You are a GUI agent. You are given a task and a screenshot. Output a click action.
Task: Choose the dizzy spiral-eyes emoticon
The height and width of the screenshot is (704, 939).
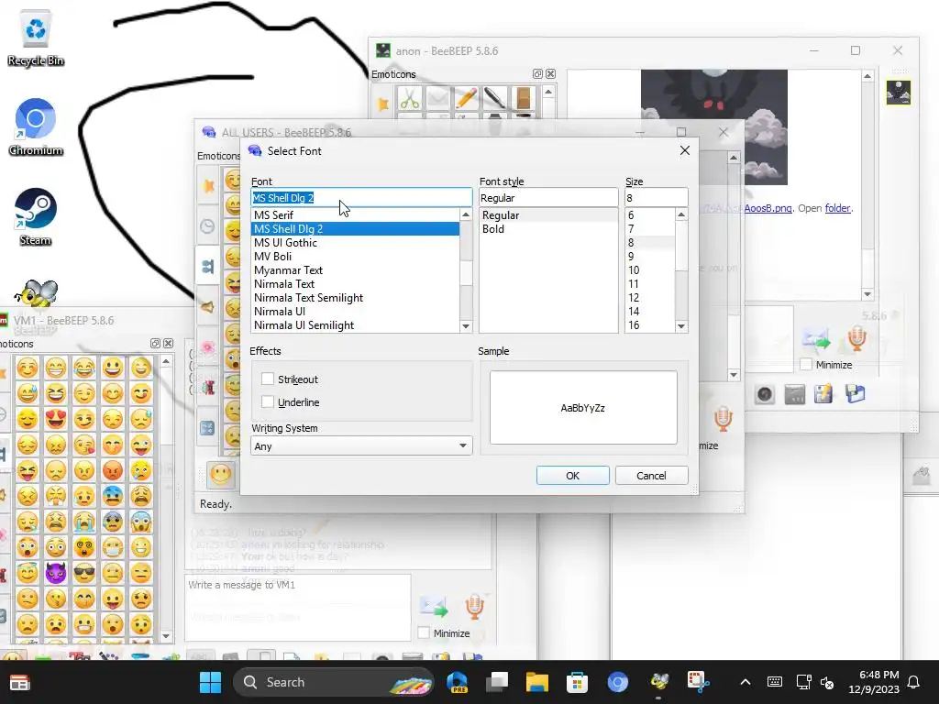[84, 547]
